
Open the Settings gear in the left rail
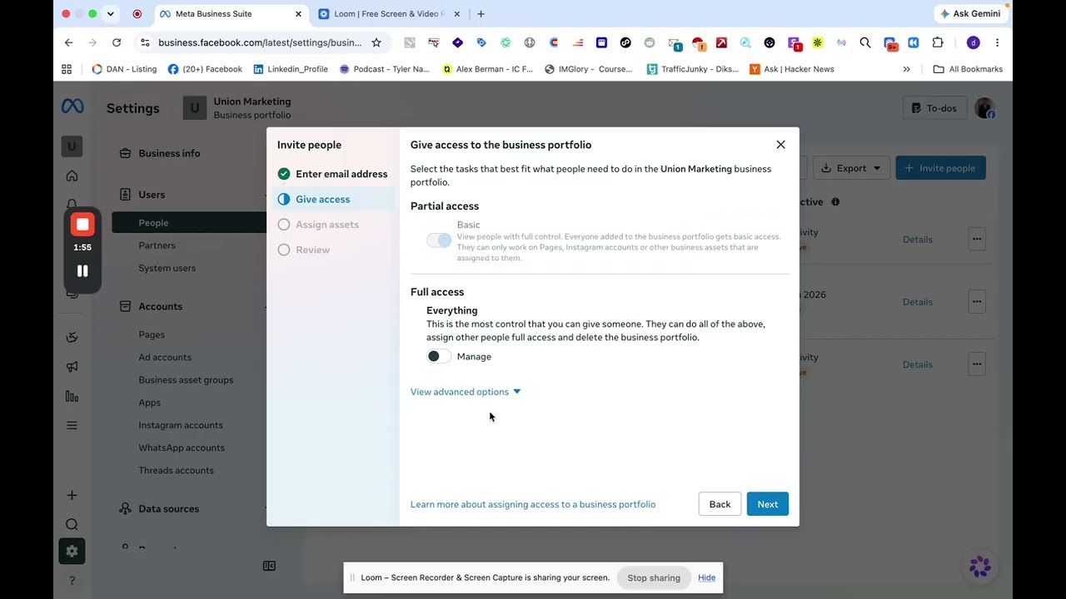[x=72, y=551]
